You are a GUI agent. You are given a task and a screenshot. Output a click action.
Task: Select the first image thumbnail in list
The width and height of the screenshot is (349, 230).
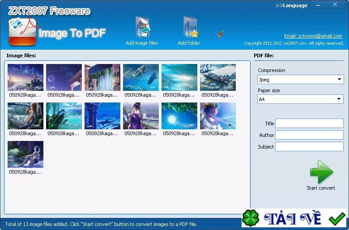pos(26,77)
